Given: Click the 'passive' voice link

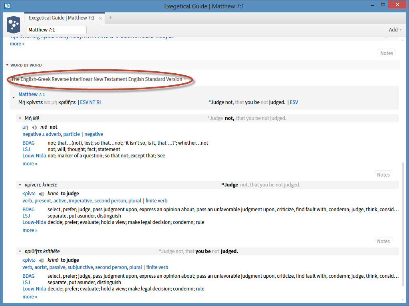Looking at the screenshot, I should click(x=58, y=267).
